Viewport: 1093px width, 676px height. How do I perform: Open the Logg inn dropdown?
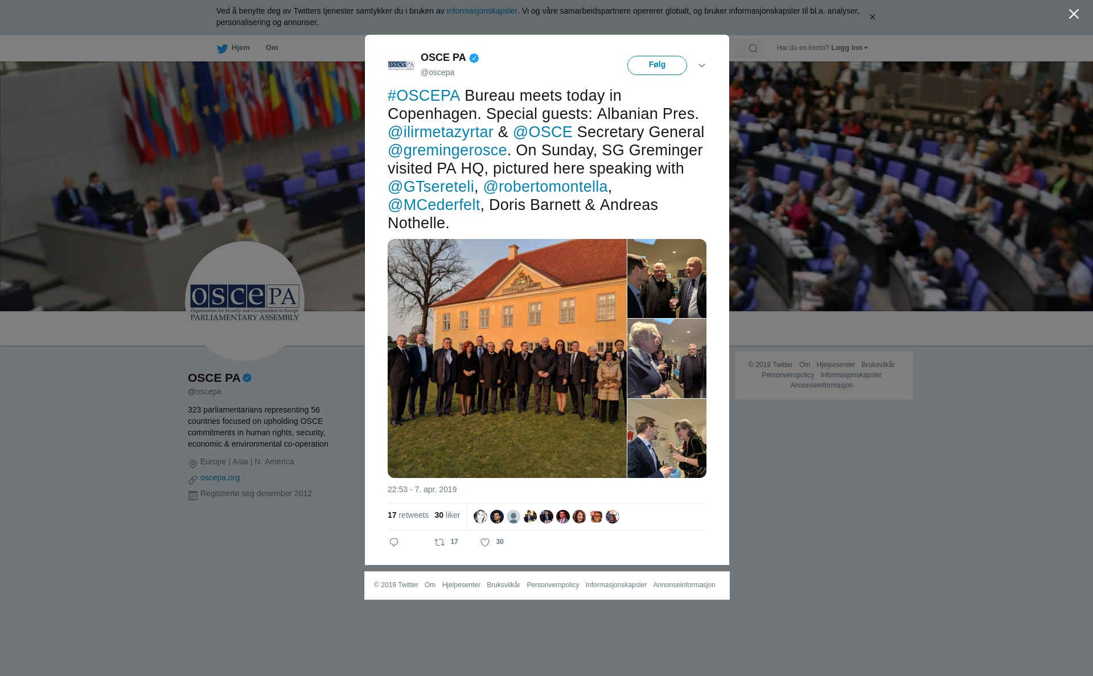(x=849, y=48)
